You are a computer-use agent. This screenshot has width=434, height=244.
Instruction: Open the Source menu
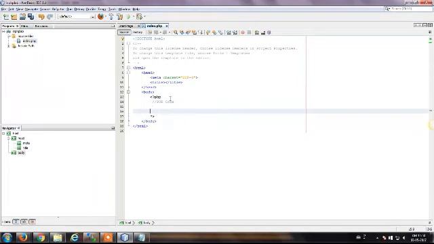click(x=45, y=9)
